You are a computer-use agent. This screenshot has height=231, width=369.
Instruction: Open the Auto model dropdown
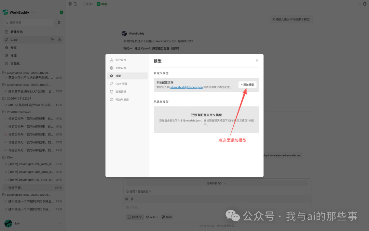[x=152, y=217]
